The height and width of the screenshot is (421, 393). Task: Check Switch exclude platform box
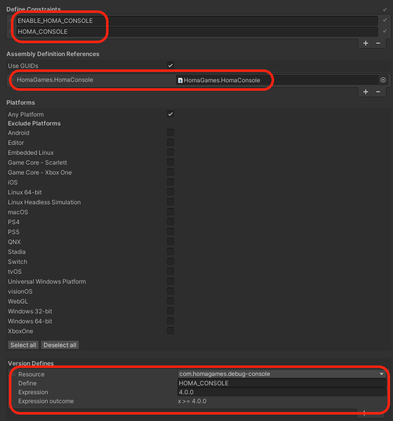point(170,261)
